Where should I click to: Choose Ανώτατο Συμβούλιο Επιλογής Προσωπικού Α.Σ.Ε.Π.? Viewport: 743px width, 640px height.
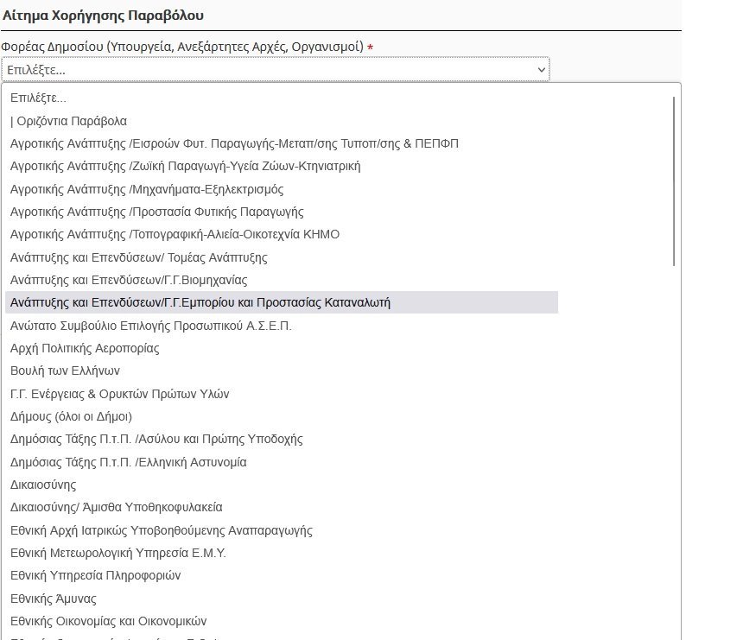point(151,326)
